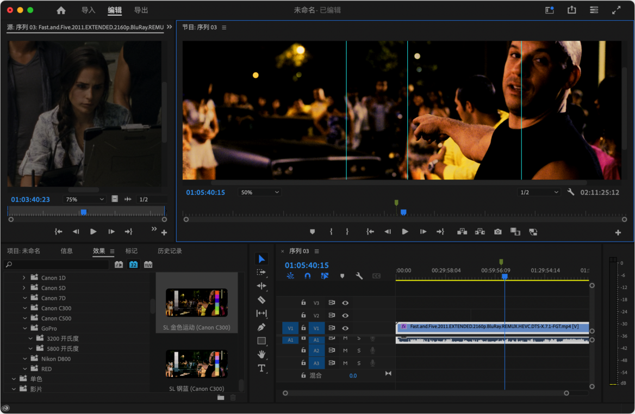The height and width of the screenshot is (414, 635).
Task: Toggle Snap in timeline (magnet icon)
Action: coord(307,276)
